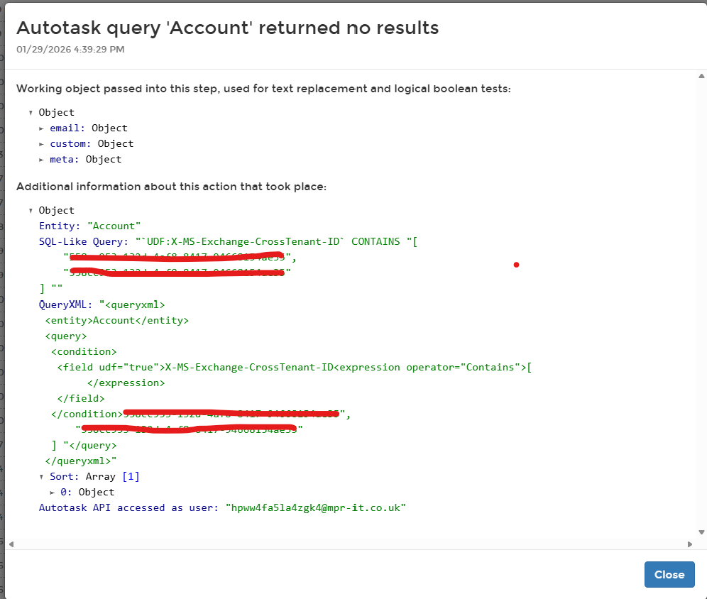Click the Close button

click(669, 575)
